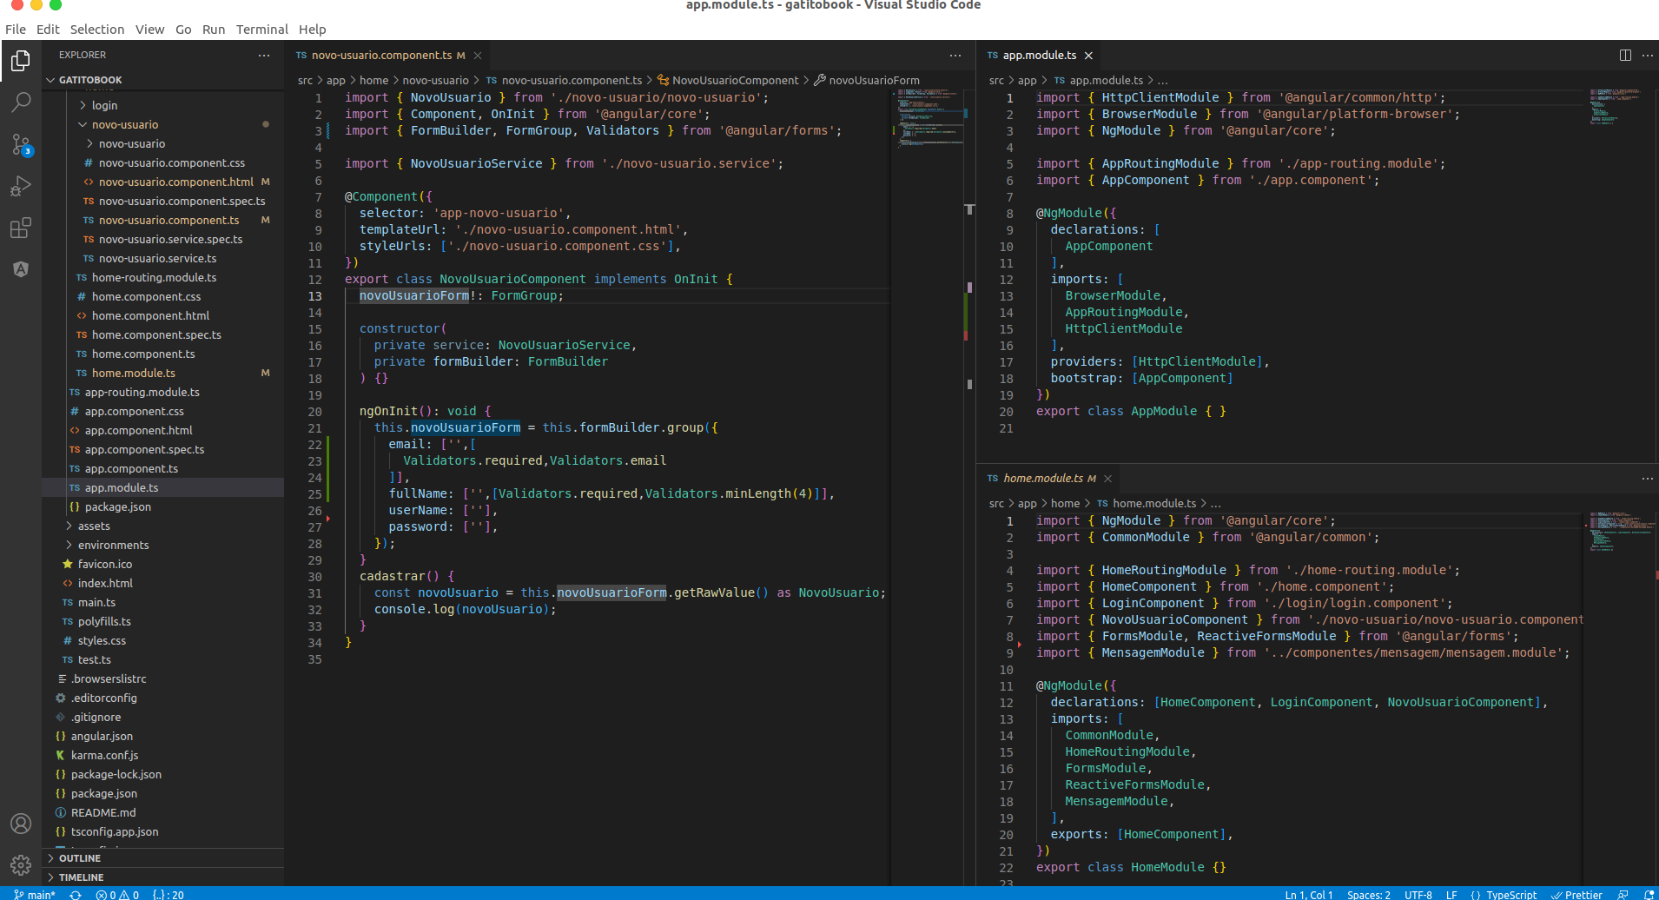1659x900 pixels.
Task: Click Spaces: 2 indentation setting
Action: pos(1368,894)
